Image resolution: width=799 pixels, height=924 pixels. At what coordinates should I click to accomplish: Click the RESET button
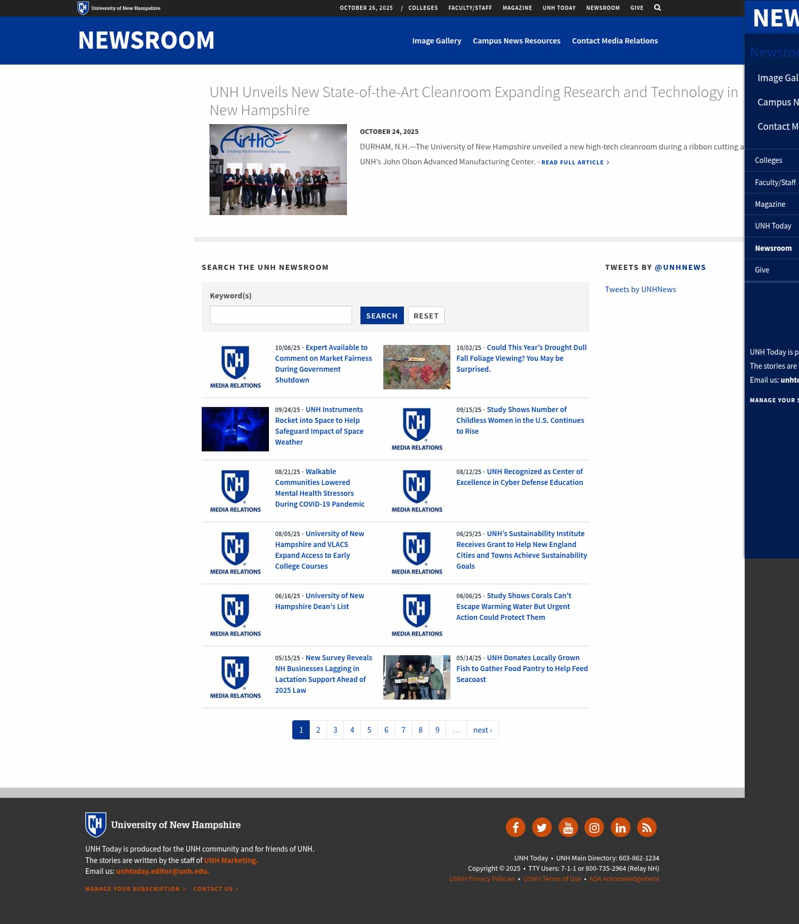point(426,315)
